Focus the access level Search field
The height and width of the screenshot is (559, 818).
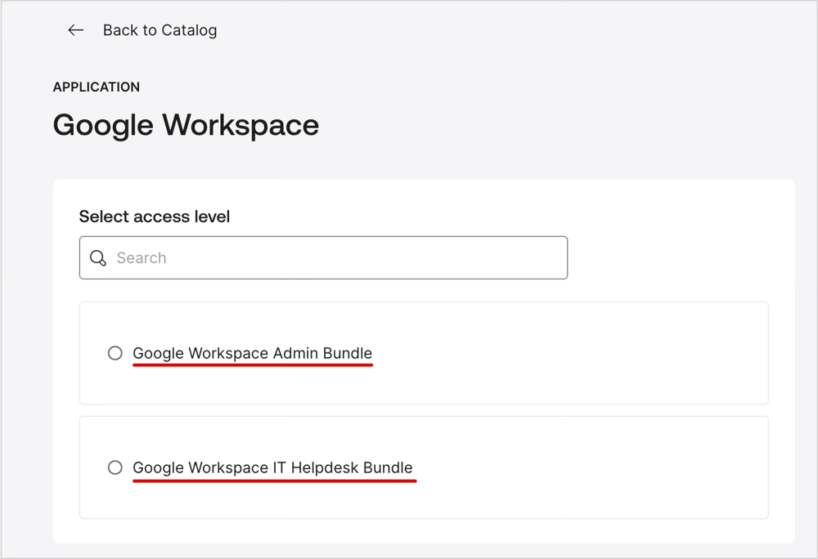(323, 258)
